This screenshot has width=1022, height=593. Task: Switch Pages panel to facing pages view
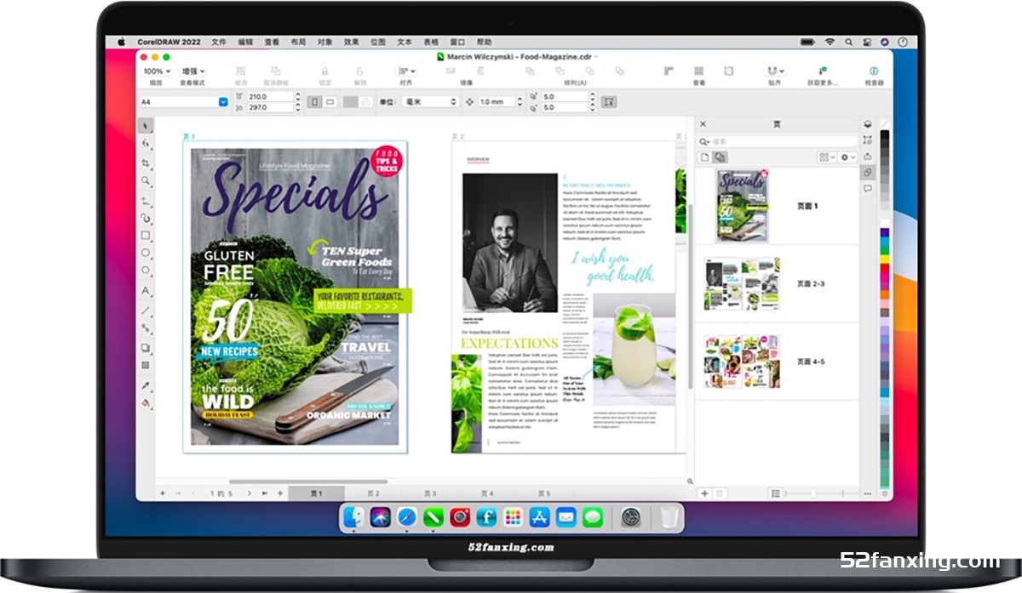pyautogui.click(x=720, y=157)
